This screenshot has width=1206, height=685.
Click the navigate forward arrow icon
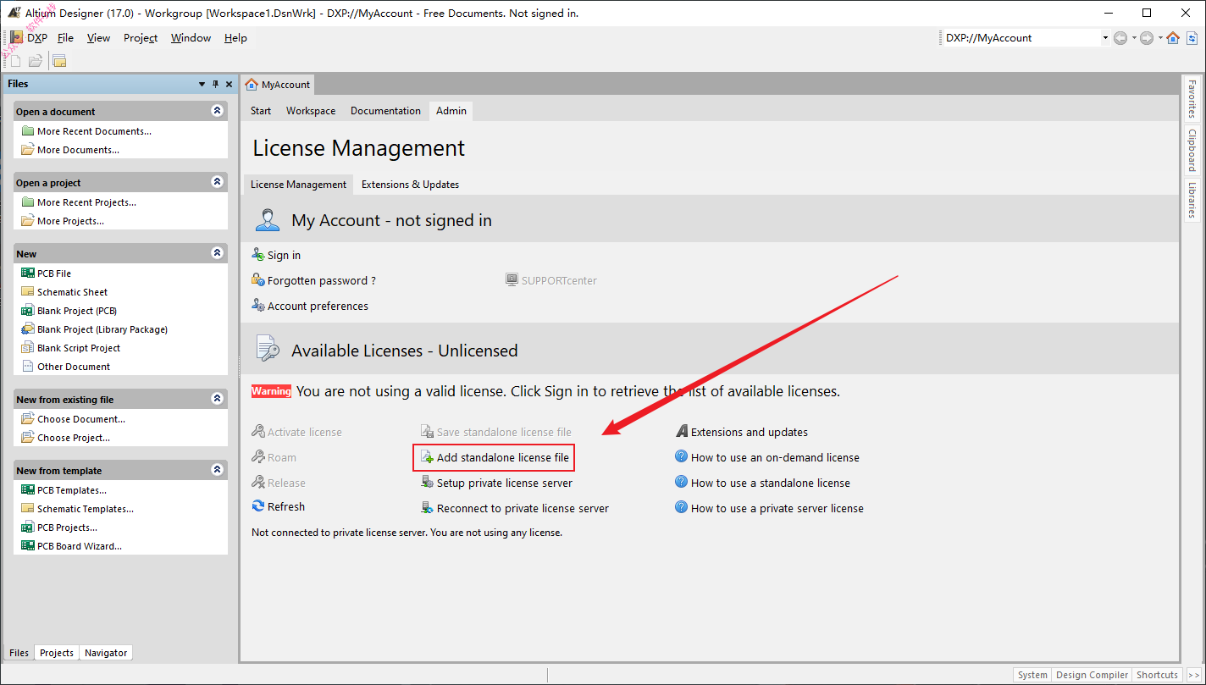pyautogui.click(x=1147, y=38)
